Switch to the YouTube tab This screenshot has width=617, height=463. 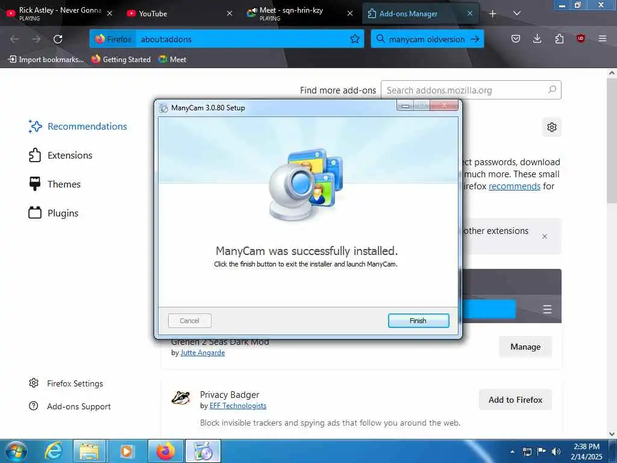(180, 13)
